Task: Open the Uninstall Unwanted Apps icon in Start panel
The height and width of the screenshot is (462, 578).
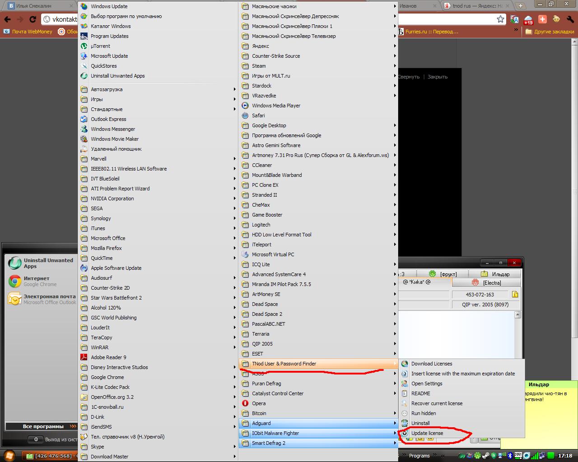Action: 15,263
